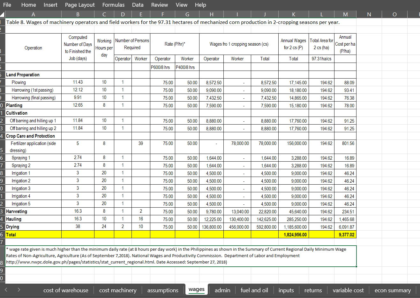The image size is (420, 298).
Task: Select Planting operator wages 7,590.00
Action: [211, 105]
